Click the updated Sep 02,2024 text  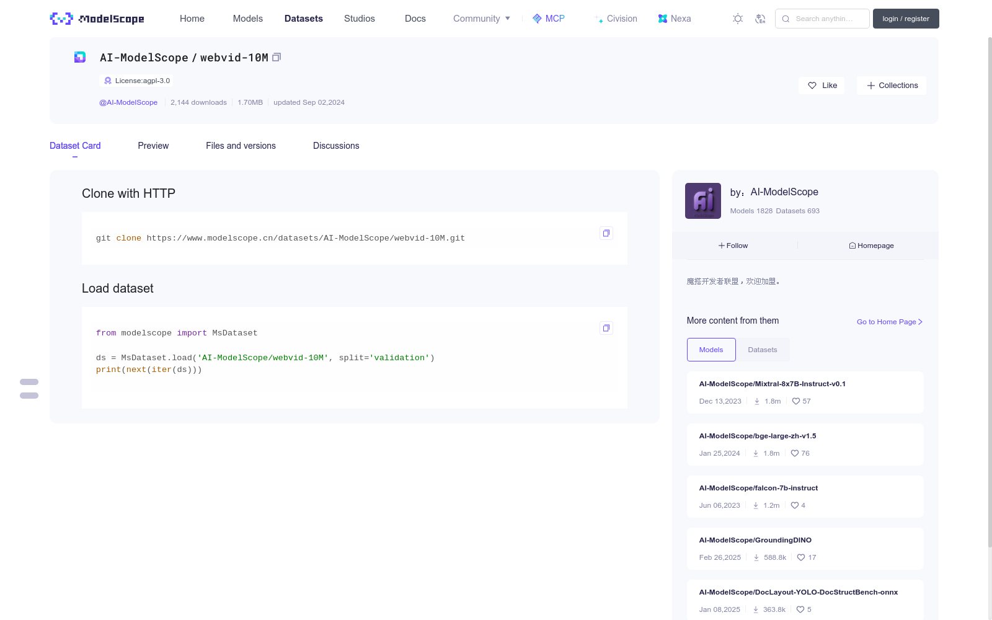[309, 102]
